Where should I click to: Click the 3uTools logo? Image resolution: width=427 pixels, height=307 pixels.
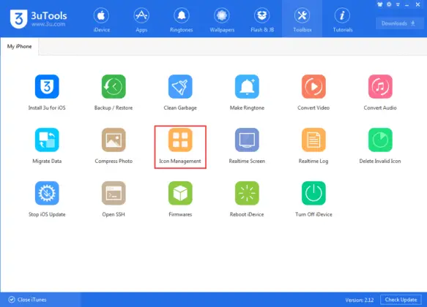pyautogui.click(x=38, y=19)
